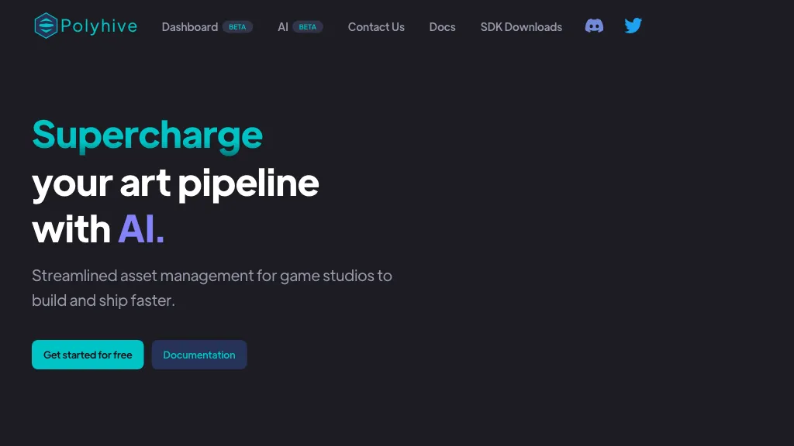Click the 'your art pipeline' headline line
This screenshot has width=794, height=446.
click(x=175, y=183)
